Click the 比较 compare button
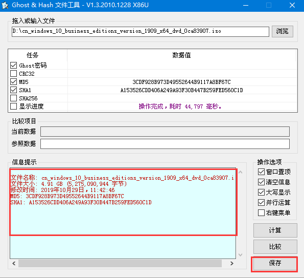The height and width of the screenshot is (278, 304). 275,247
